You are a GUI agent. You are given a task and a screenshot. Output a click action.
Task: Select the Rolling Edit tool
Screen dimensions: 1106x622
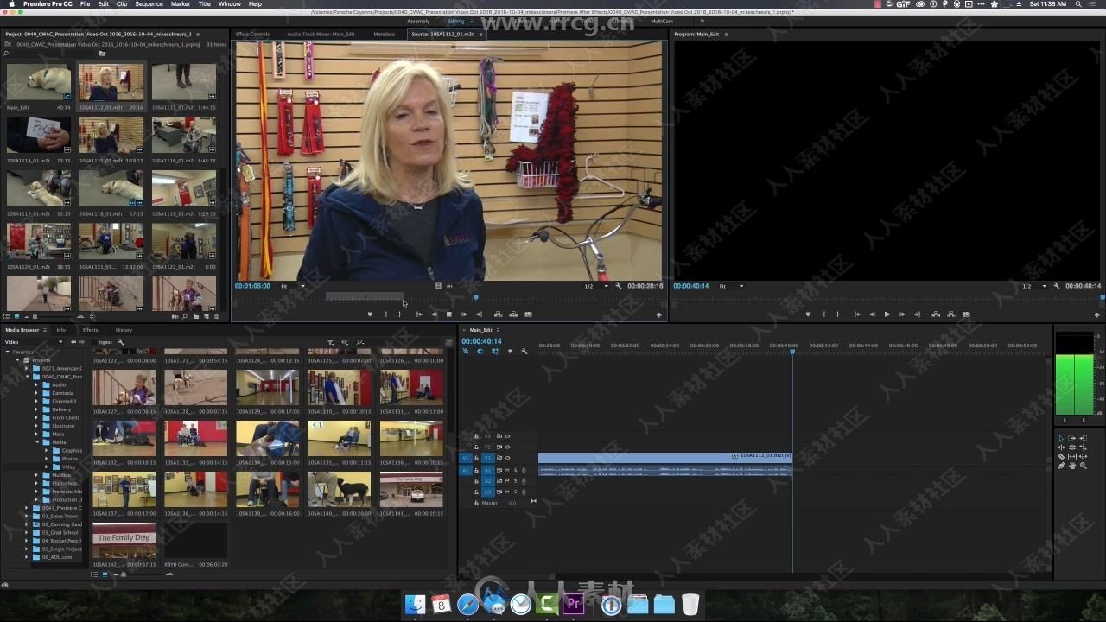(x=1072, y=447)
